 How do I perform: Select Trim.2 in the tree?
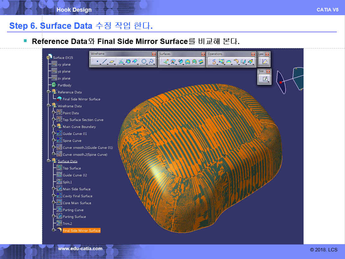[x=67, y=224]
